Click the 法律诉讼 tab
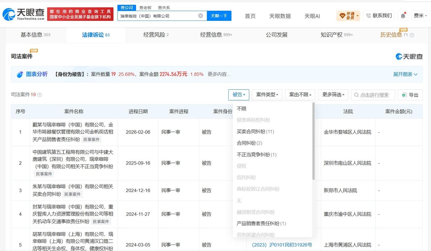The height and width of the screenshot is (251, 431). point(96,35)
